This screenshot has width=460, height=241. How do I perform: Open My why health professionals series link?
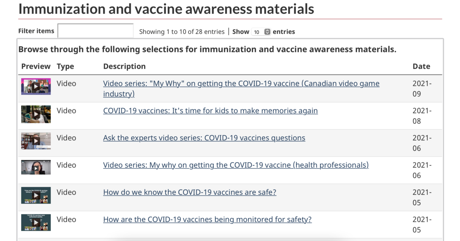(236, 165)
